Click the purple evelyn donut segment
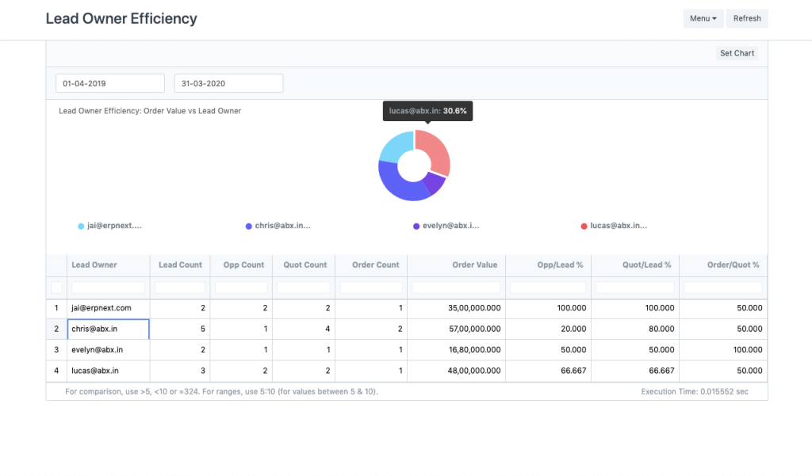This screenshot has width=812, height=476. click(434, 185)
